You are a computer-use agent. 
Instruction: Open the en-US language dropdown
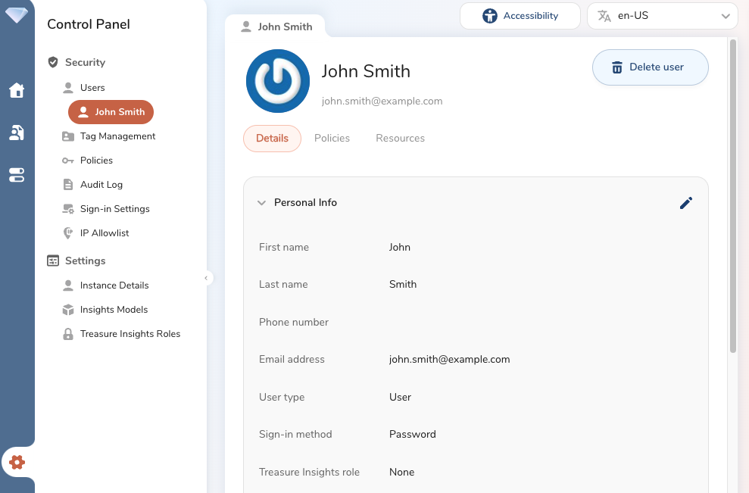[x=663, y=16]
